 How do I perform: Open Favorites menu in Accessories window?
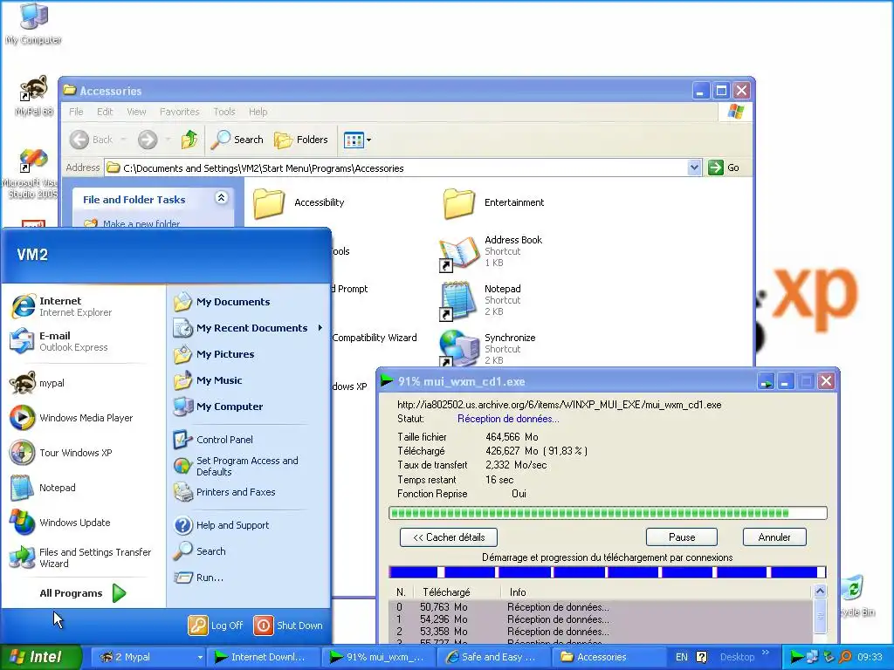point(180,112)
